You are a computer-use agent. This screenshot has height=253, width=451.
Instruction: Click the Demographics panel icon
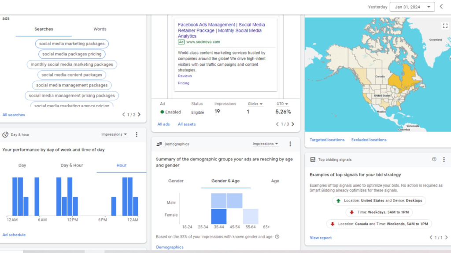coord(158,144)
